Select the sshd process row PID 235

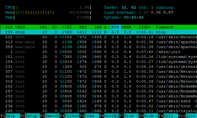tap(98, 101)
